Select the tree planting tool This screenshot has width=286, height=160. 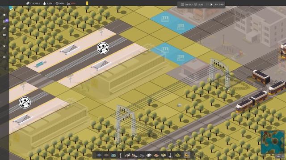[178, 155]
